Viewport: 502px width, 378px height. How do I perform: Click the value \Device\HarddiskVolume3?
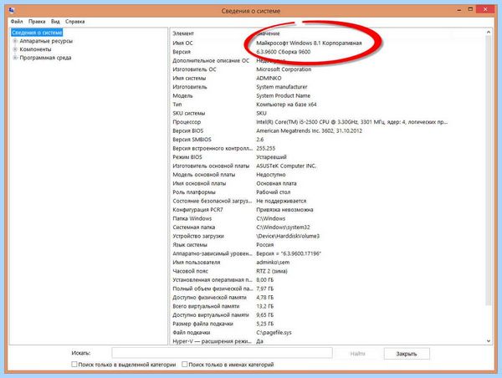pos(288,236)
